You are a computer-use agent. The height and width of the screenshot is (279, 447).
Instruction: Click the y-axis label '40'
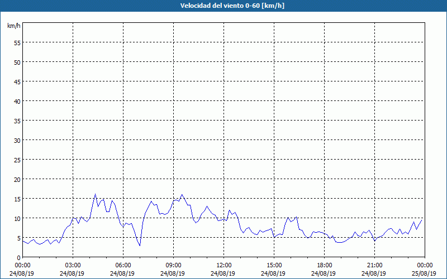(x=17, y=101)
